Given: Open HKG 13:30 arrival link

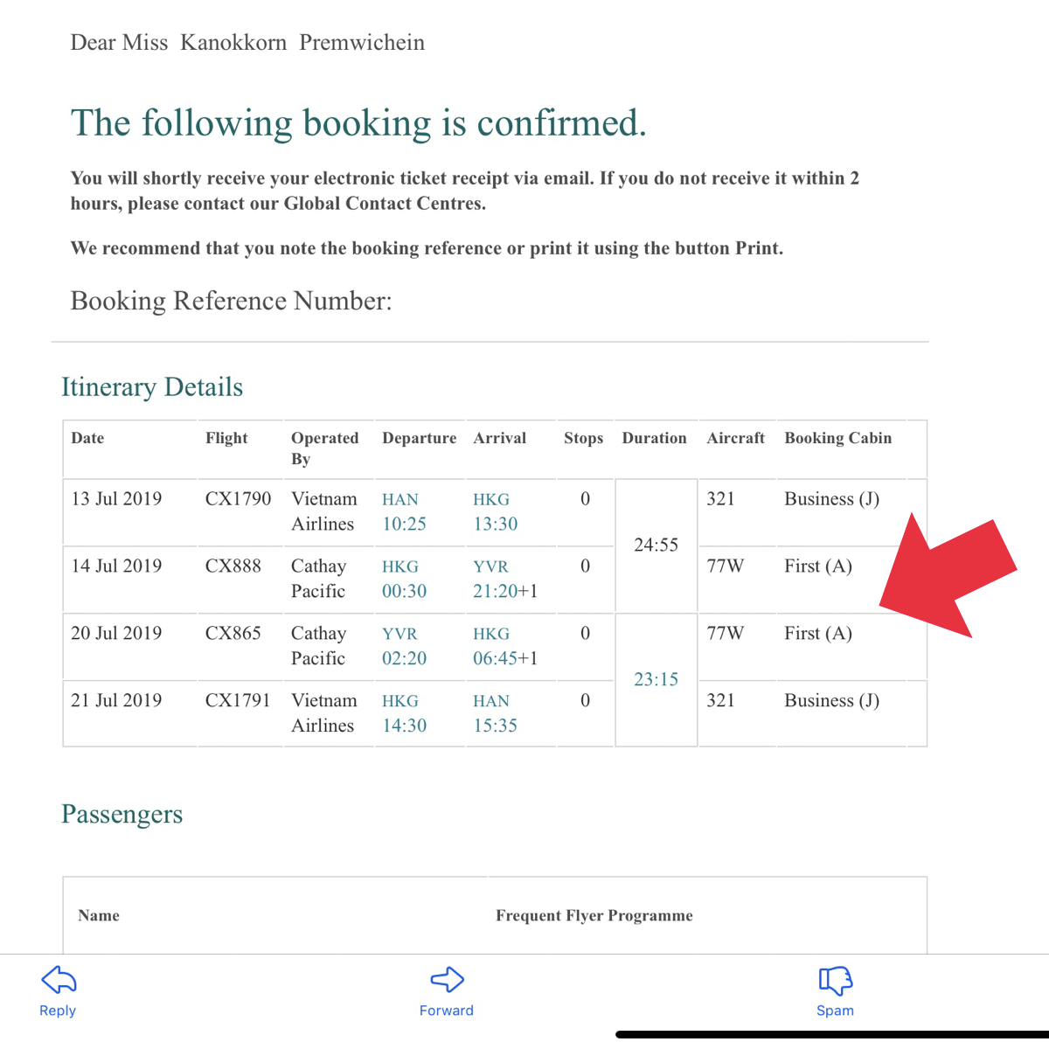Looking at the screenshot, I should click(496, 511).
